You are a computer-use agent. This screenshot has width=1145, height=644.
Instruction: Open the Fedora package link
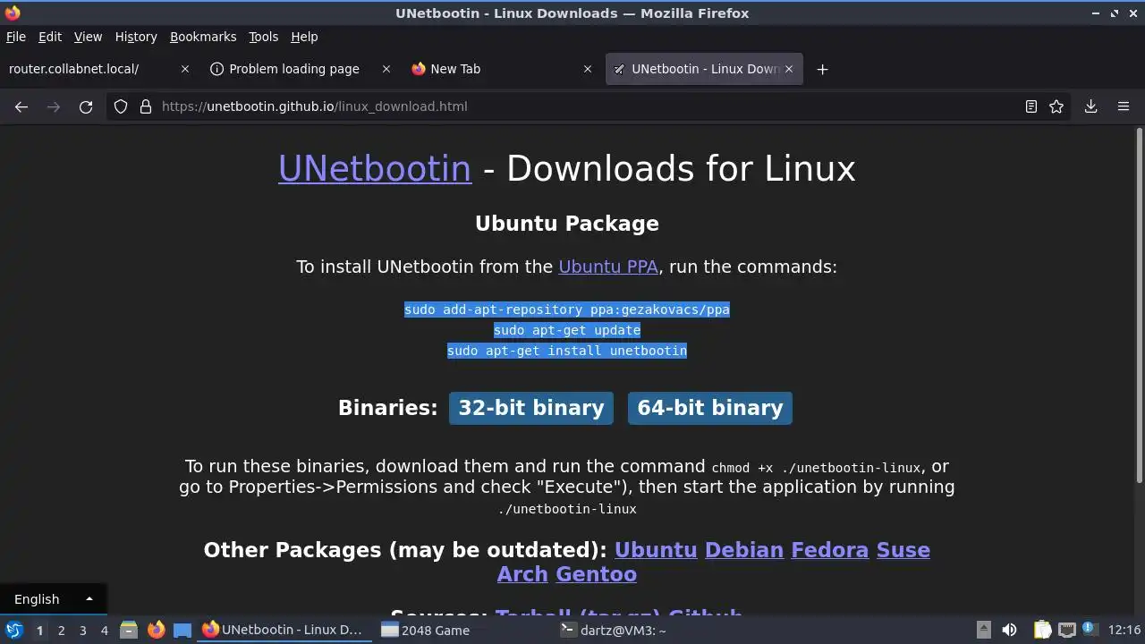click(x=830, y=550)
